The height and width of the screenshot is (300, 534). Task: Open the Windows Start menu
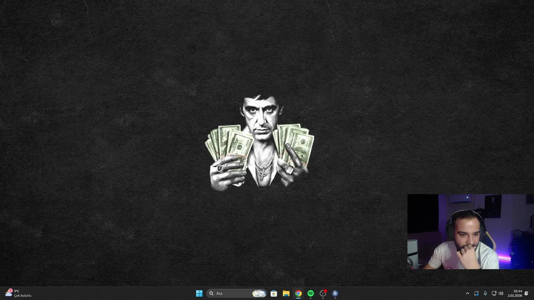[199, 293]
